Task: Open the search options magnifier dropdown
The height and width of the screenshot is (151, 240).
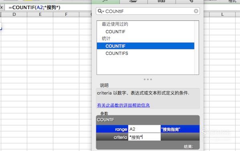Action: click(101, 11)
